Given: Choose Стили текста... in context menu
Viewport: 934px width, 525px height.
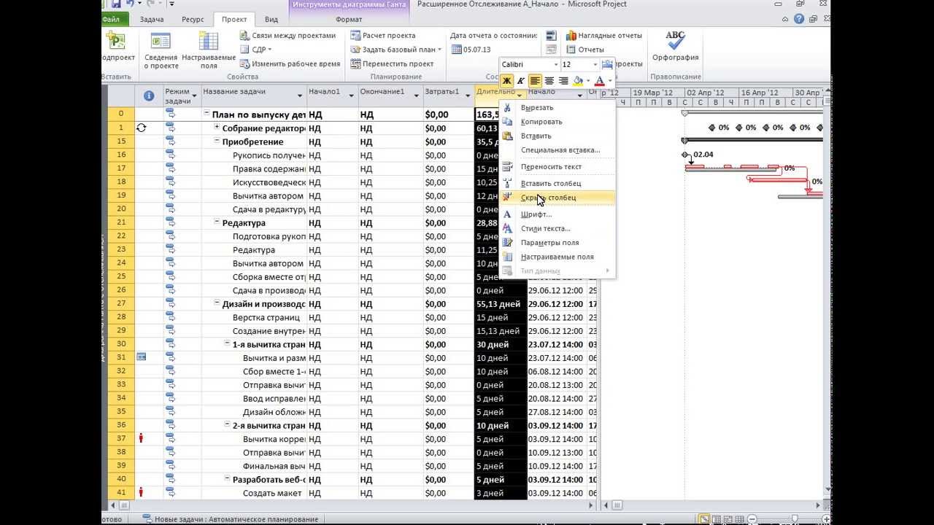Looking at the screenshot, I should point(557,228).
